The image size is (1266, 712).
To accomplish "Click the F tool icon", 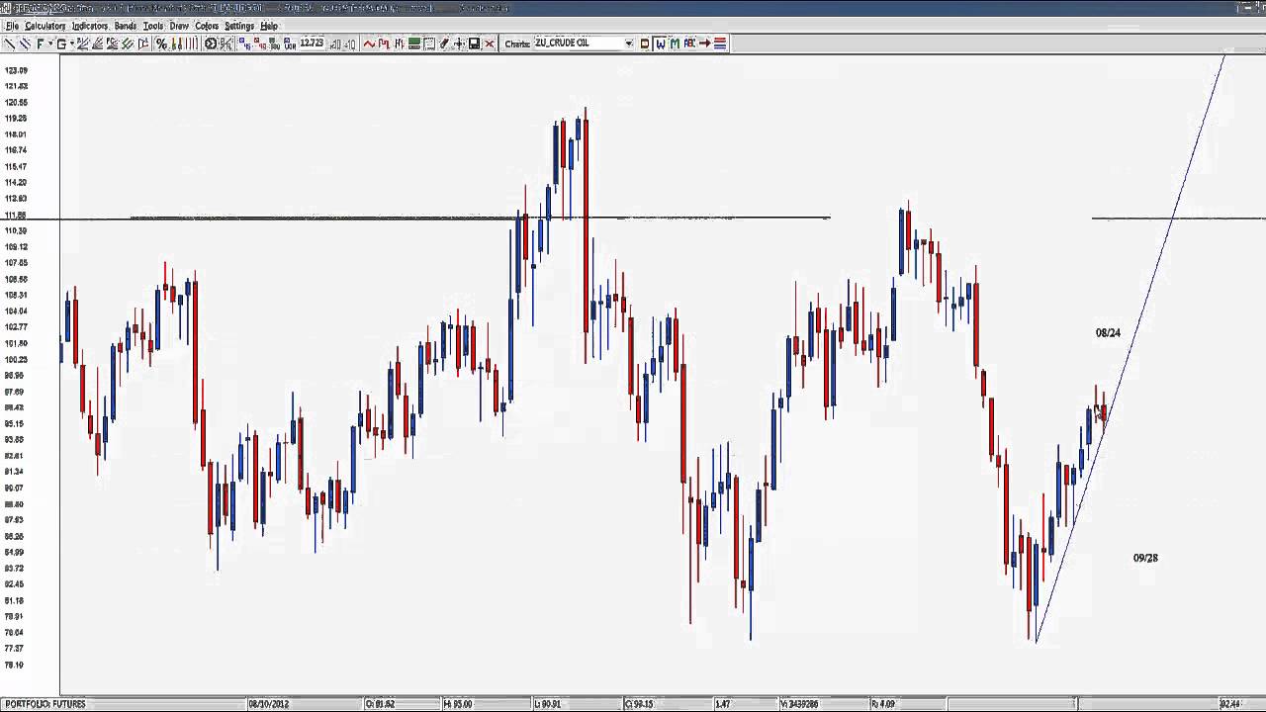I will [41, 44].
